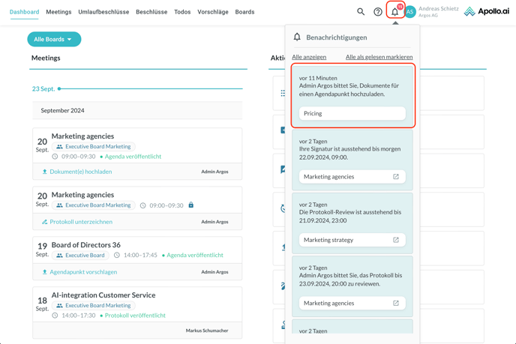
Task: Switch to the Meetings tab
Action: tap(58, 12)
